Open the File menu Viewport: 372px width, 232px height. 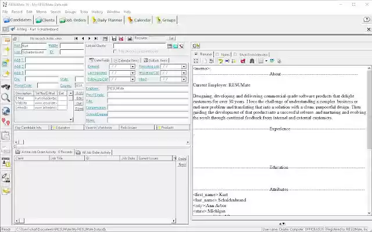tap(5, 12)
